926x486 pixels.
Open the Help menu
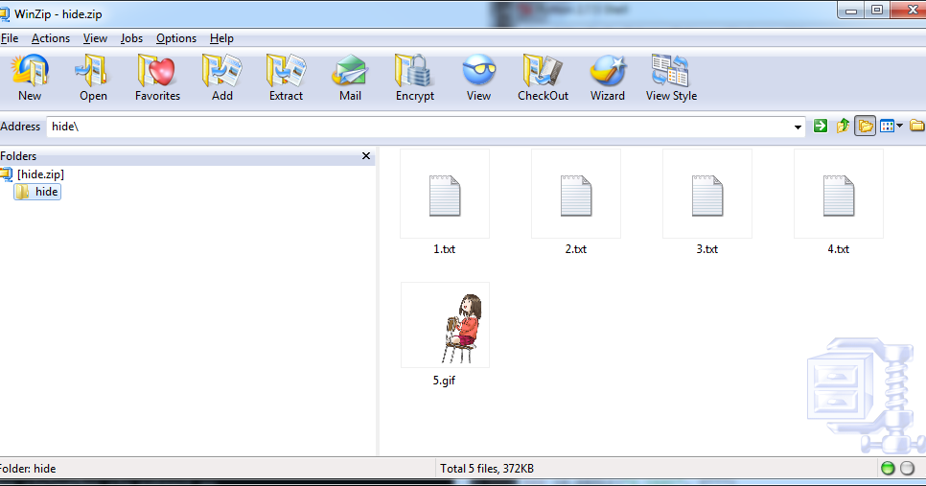point(221,38)
